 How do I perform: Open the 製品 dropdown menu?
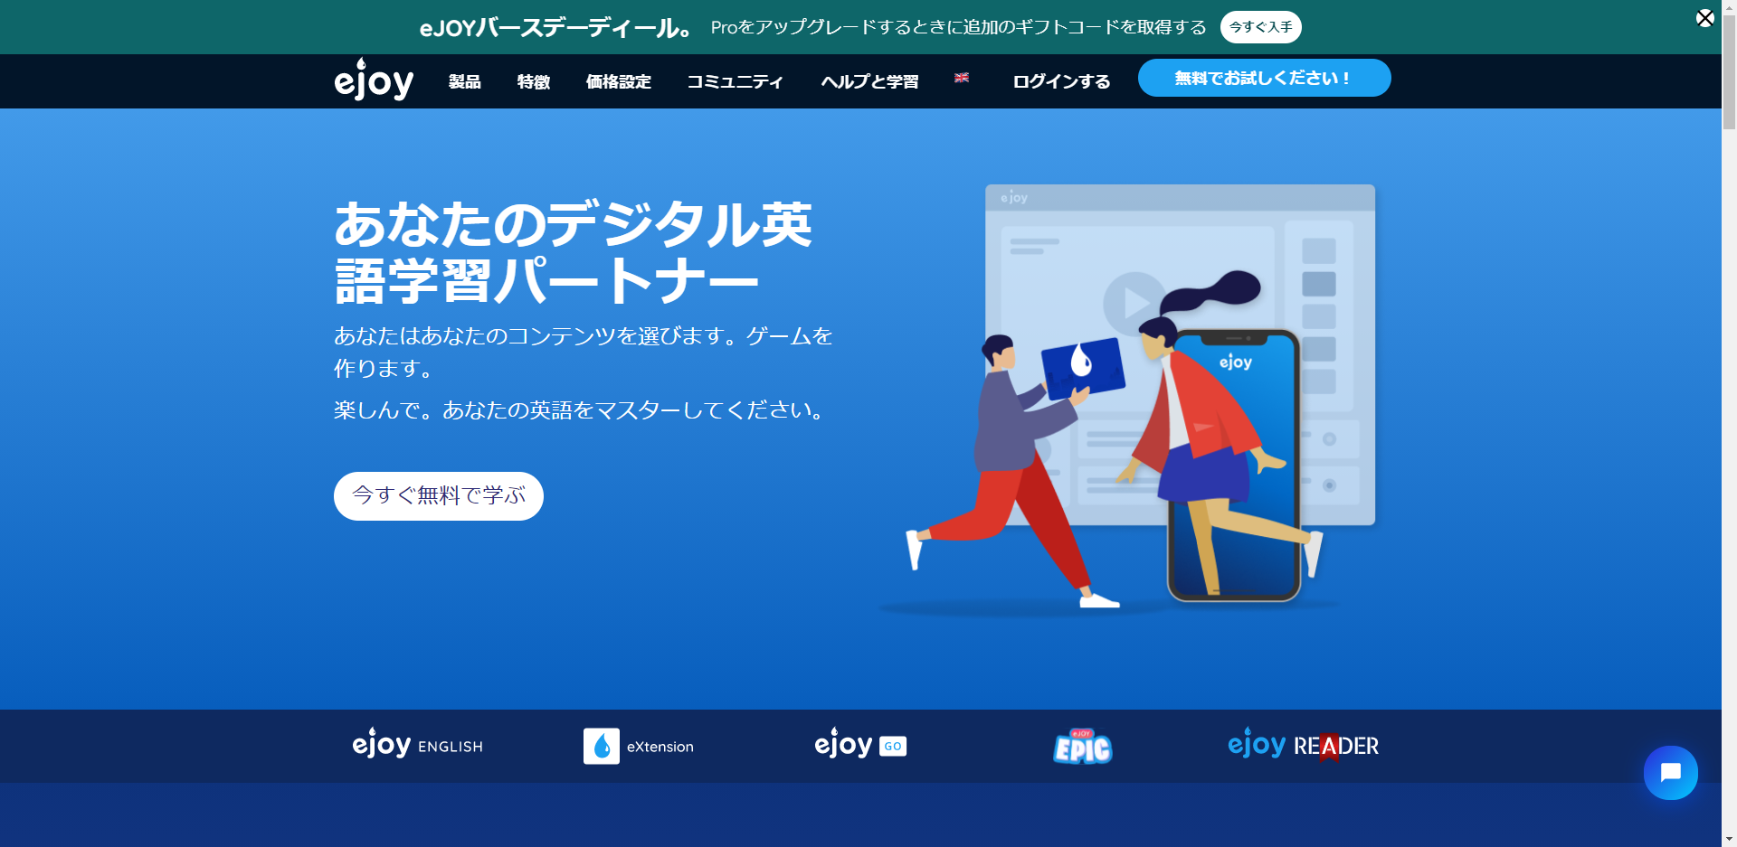point(464,80)
